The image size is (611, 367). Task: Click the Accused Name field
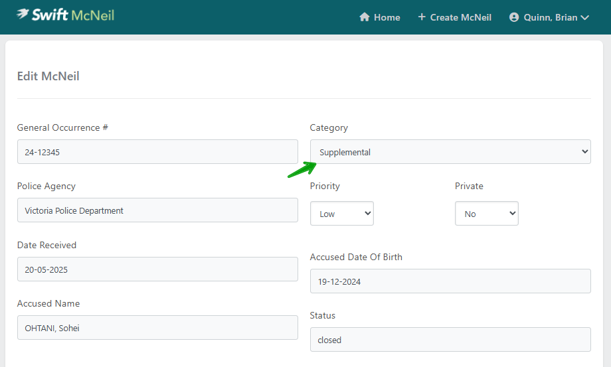[x=157, y=328]
